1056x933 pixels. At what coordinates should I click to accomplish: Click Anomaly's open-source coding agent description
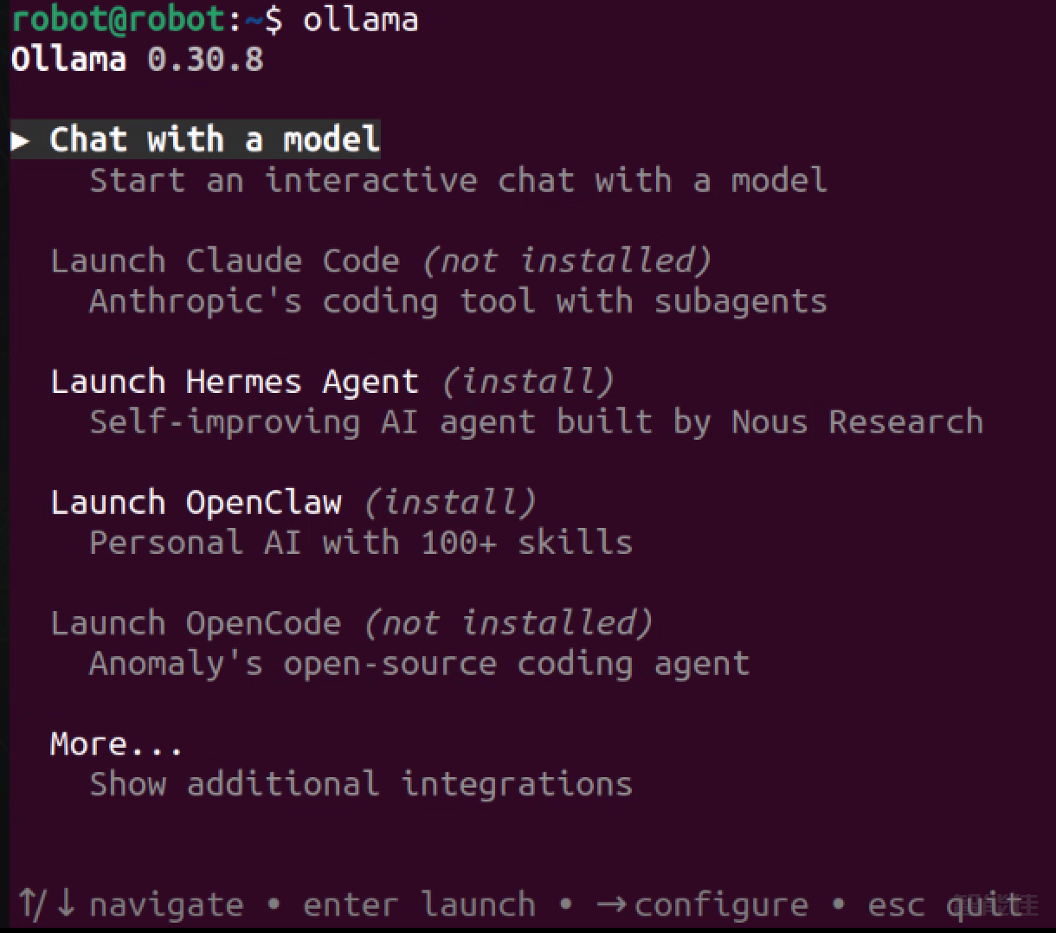pyautogui.click(x=420, y=664)
